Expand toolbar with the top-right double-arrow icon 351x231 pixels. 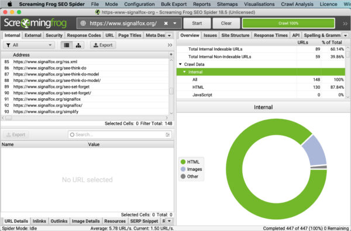(345, 23)
